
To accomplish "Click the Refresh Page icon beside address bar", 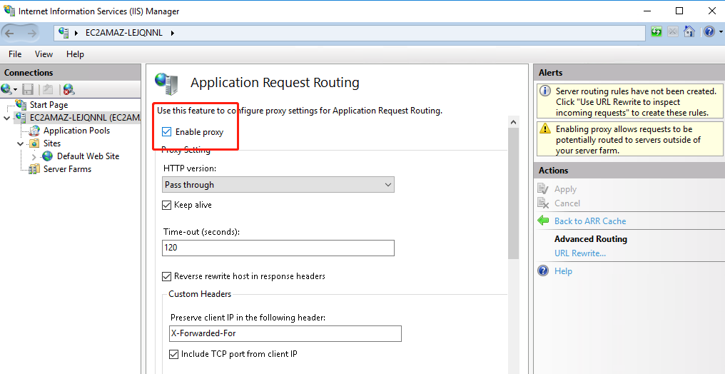I will pos(656,32).
